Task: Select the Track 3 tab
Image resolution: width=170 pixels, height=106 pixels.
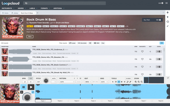Action: tap(77, 101)
